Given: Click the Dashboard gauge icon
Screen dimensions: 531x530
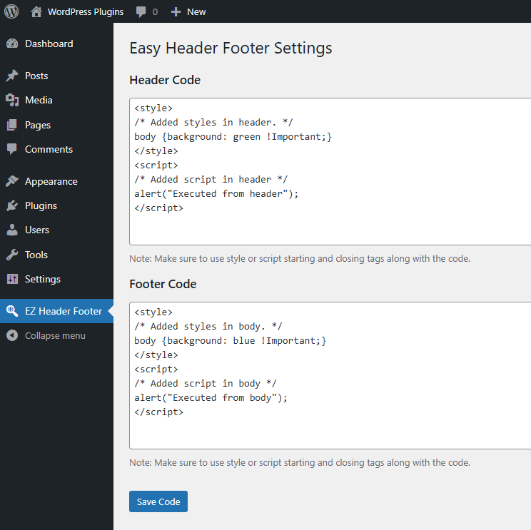Looking at the screenshot, I should (x=12, y=44).
